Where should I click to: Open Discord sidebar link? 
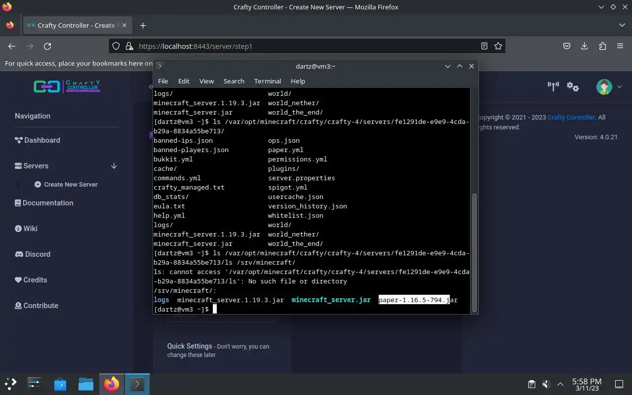coord(33,254)
